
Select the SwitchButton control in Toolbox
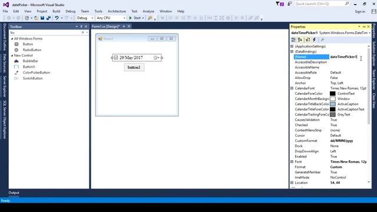(33, 78)
